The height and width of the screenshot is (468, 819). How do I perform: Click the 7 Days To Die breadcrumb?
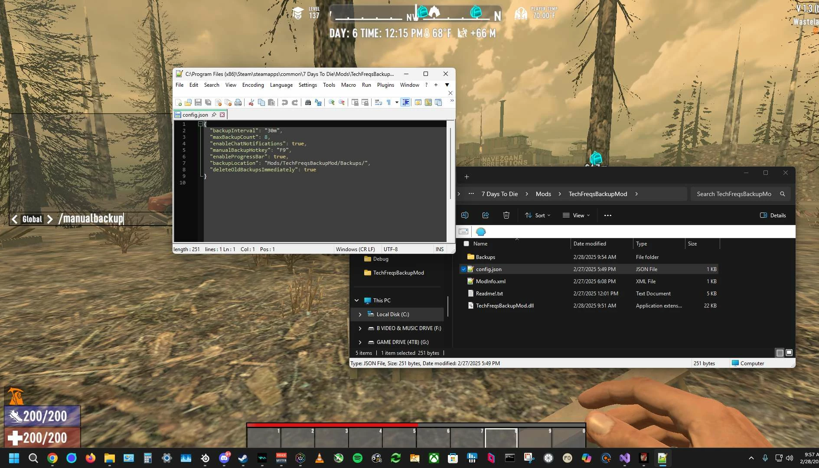coord(500,194)
